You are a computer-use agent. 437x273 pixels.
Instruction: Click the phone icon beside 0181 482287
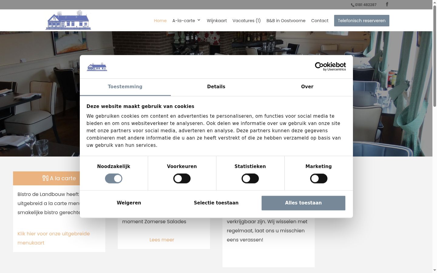353,5
